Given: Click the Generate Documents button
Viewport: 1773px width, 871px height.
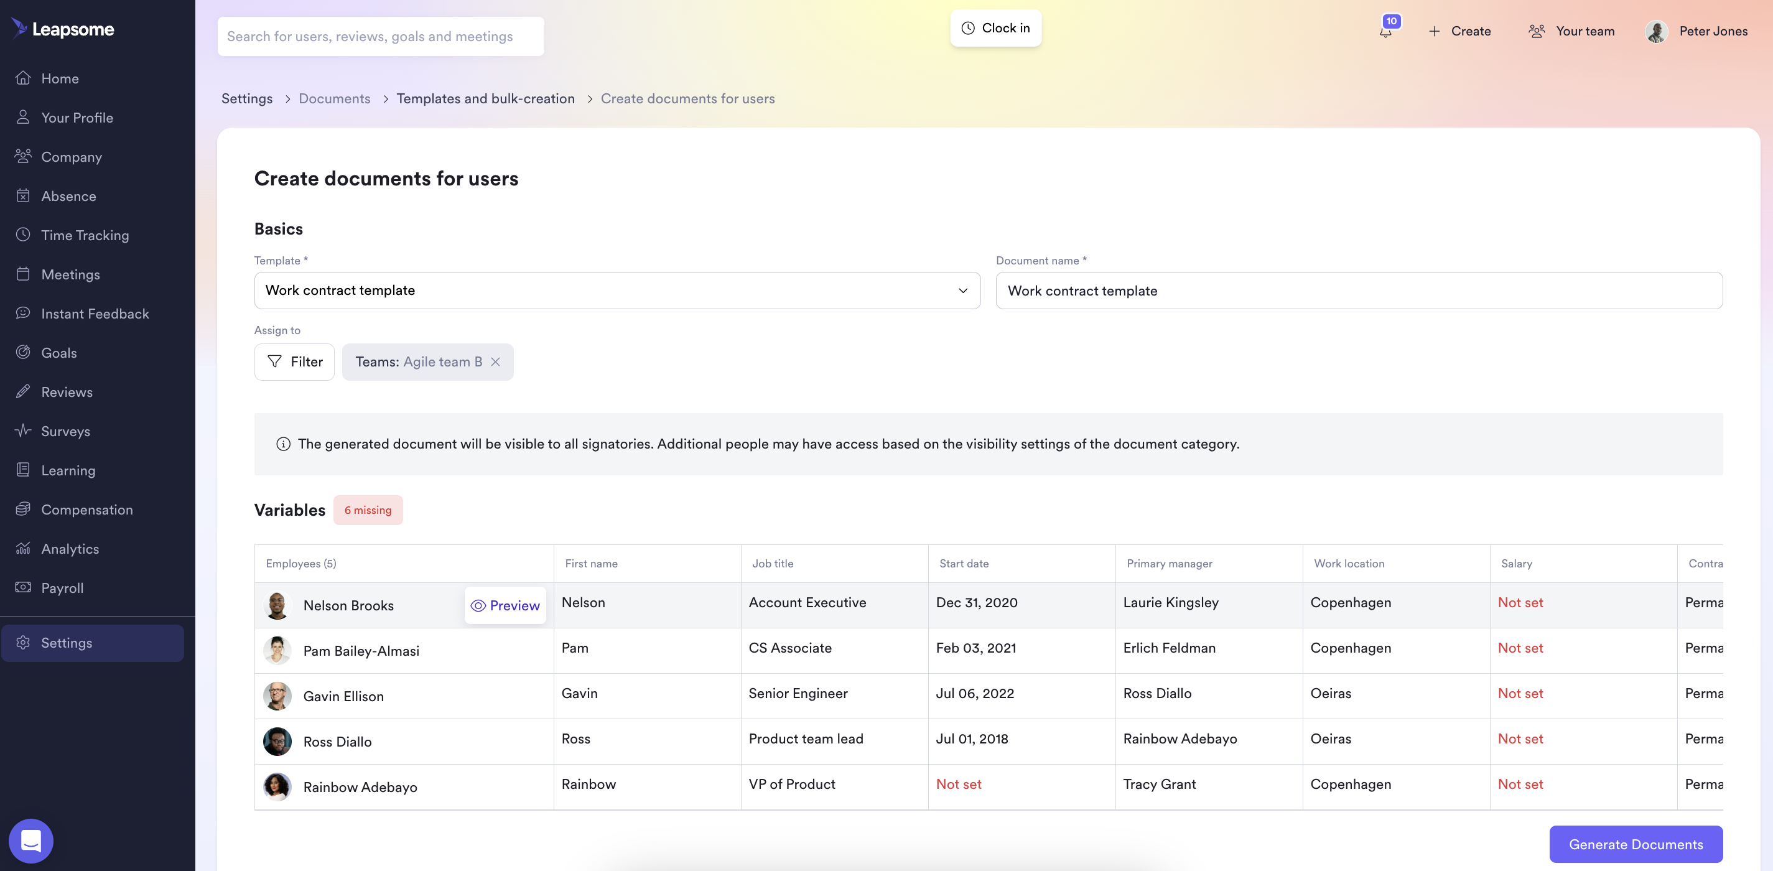Looking at the screenshot, I should coord(1636,844).
